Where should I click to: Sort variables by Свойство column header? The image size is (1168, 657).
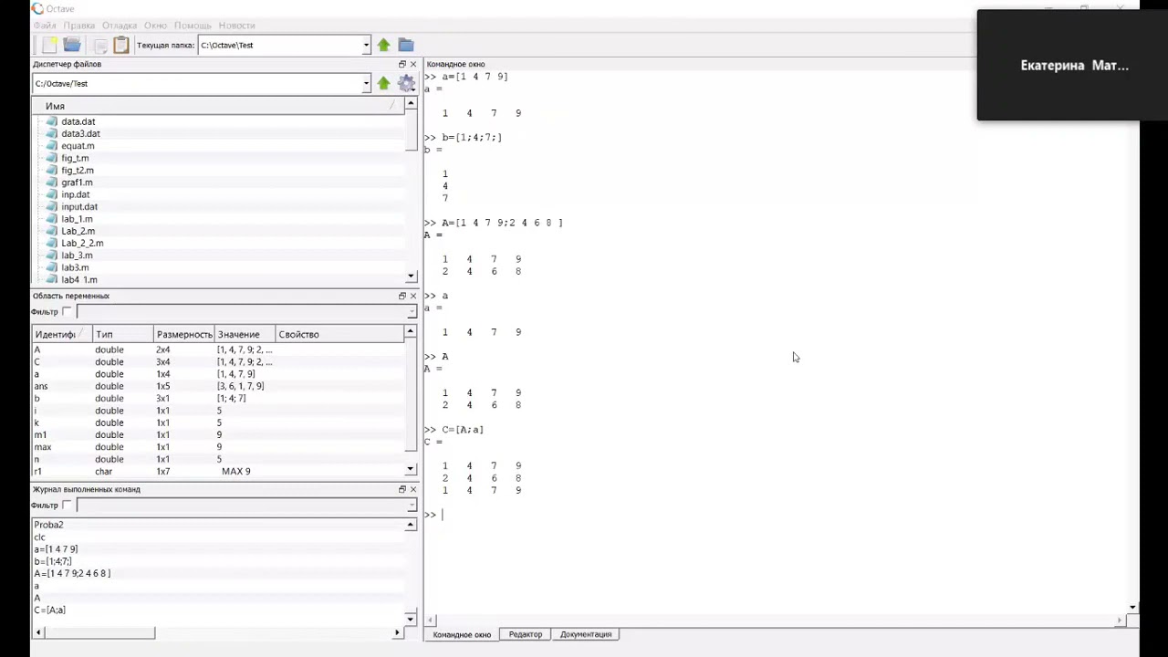point(338,334)
